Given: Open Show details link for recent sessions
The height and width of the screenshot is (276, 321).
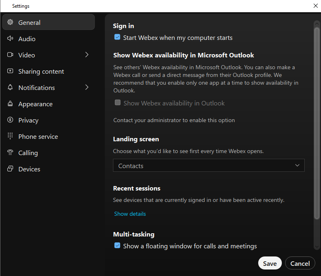Looking at the screenshot, I should click(130, 214).
